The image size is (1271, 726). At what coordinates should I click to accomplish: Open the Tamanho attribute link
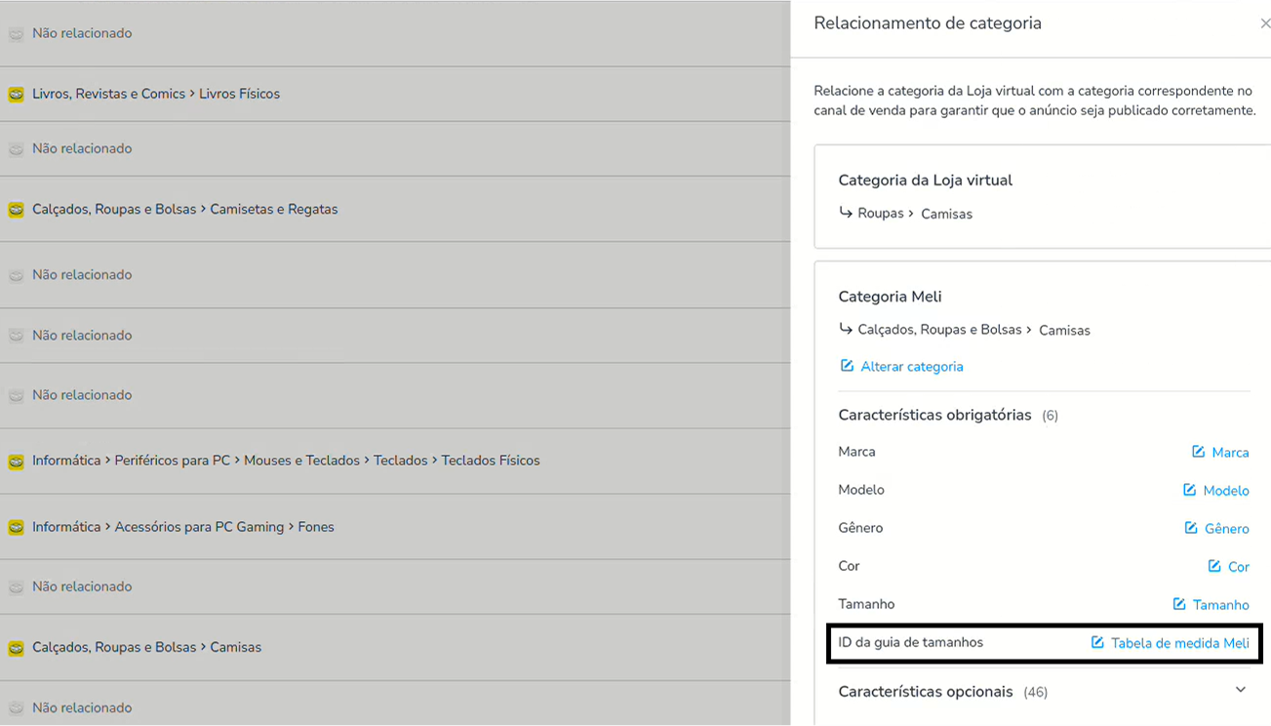pyautogui.click(x=1221, y=605)
